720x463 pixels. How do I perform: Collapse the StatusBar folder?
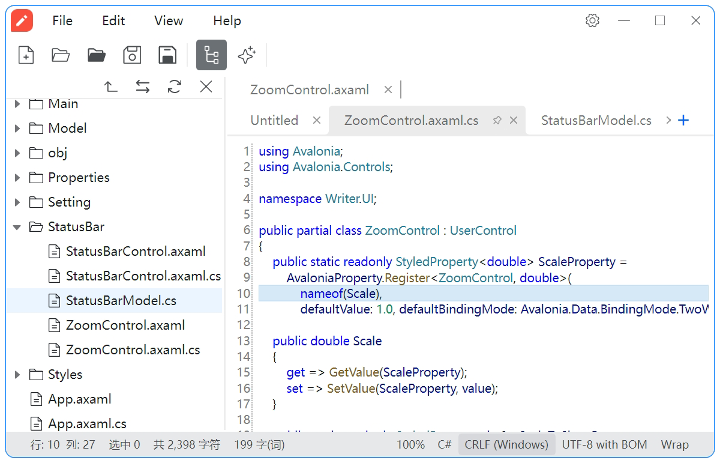(17, 227)
